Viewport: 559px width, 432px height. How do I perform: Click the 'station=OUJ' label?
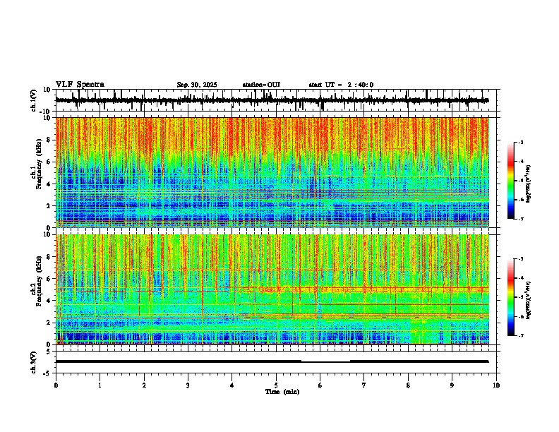click(x=261, y=85)
